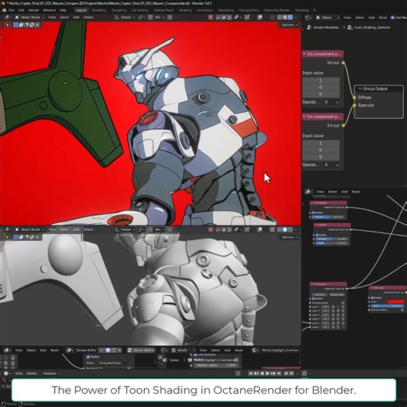The image size is (407, 407).
Task: Open Global transform orientation dropdown in top viewport
Action: 125,17
